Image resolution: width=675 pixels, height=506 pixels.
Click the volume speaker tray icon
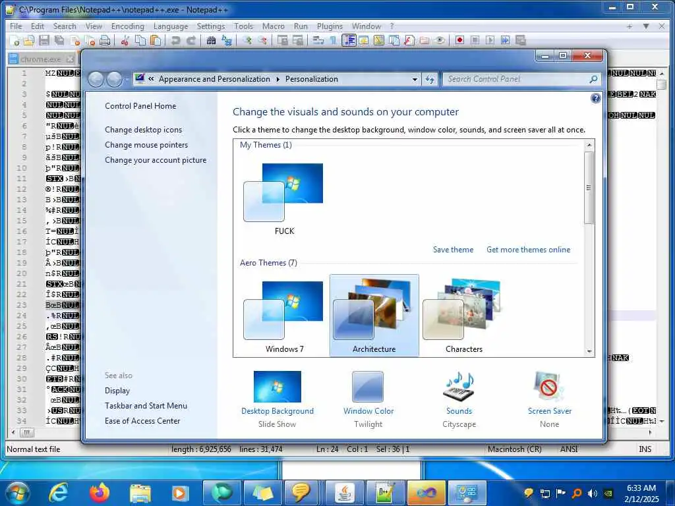coord(593,493)
